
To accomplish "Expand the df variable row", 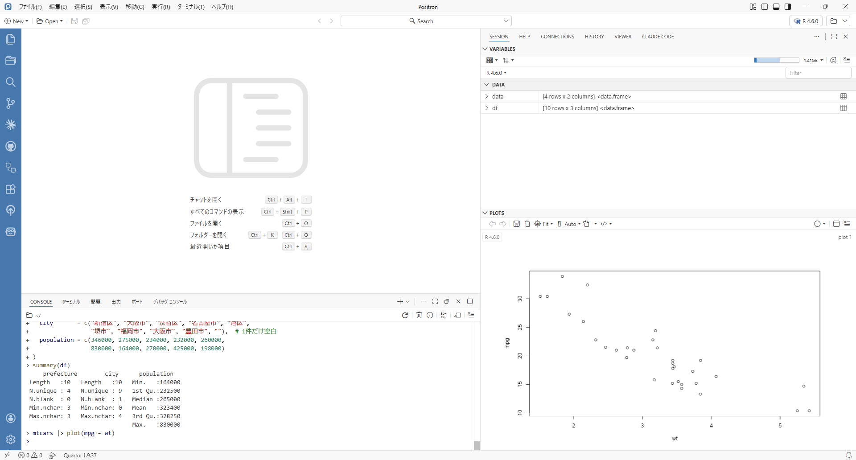I will 486,108.
